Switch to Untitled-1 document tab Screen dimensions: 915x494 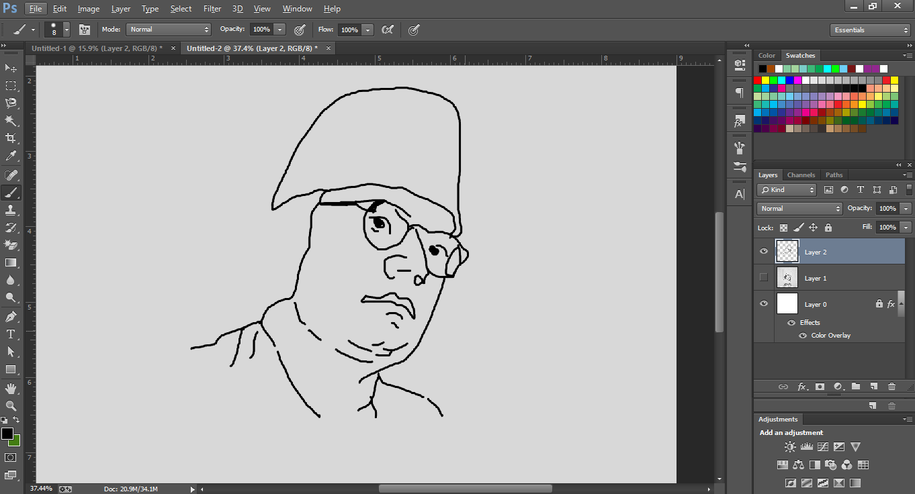(97, 48)
